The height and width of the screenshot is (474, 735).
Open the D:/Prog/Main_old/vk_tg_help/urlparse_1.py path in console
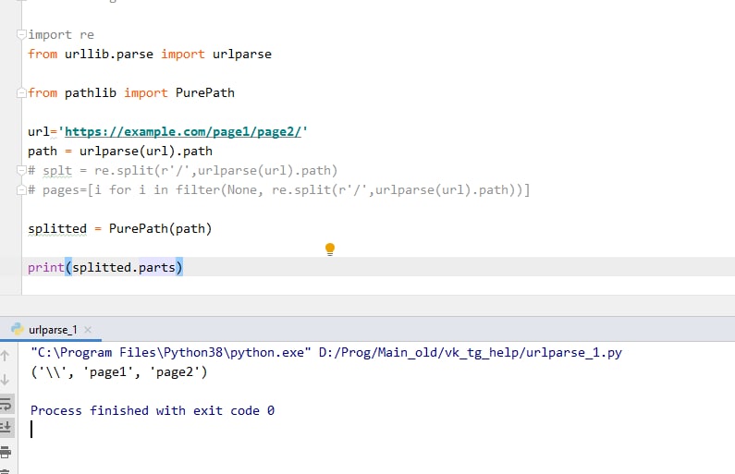tap(471, 352)
